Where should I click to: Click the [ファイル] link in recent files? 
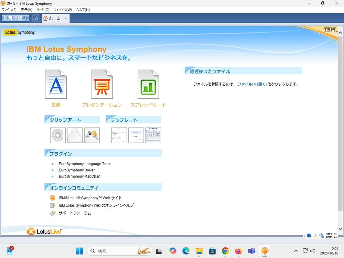[245, 84]
